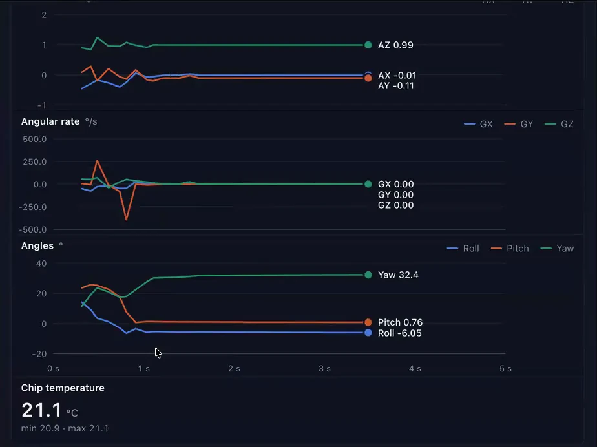The width and height of the screenshot is (597, 447).
Task: Select the Roll -6.05 value label
Action: point(400,333)
